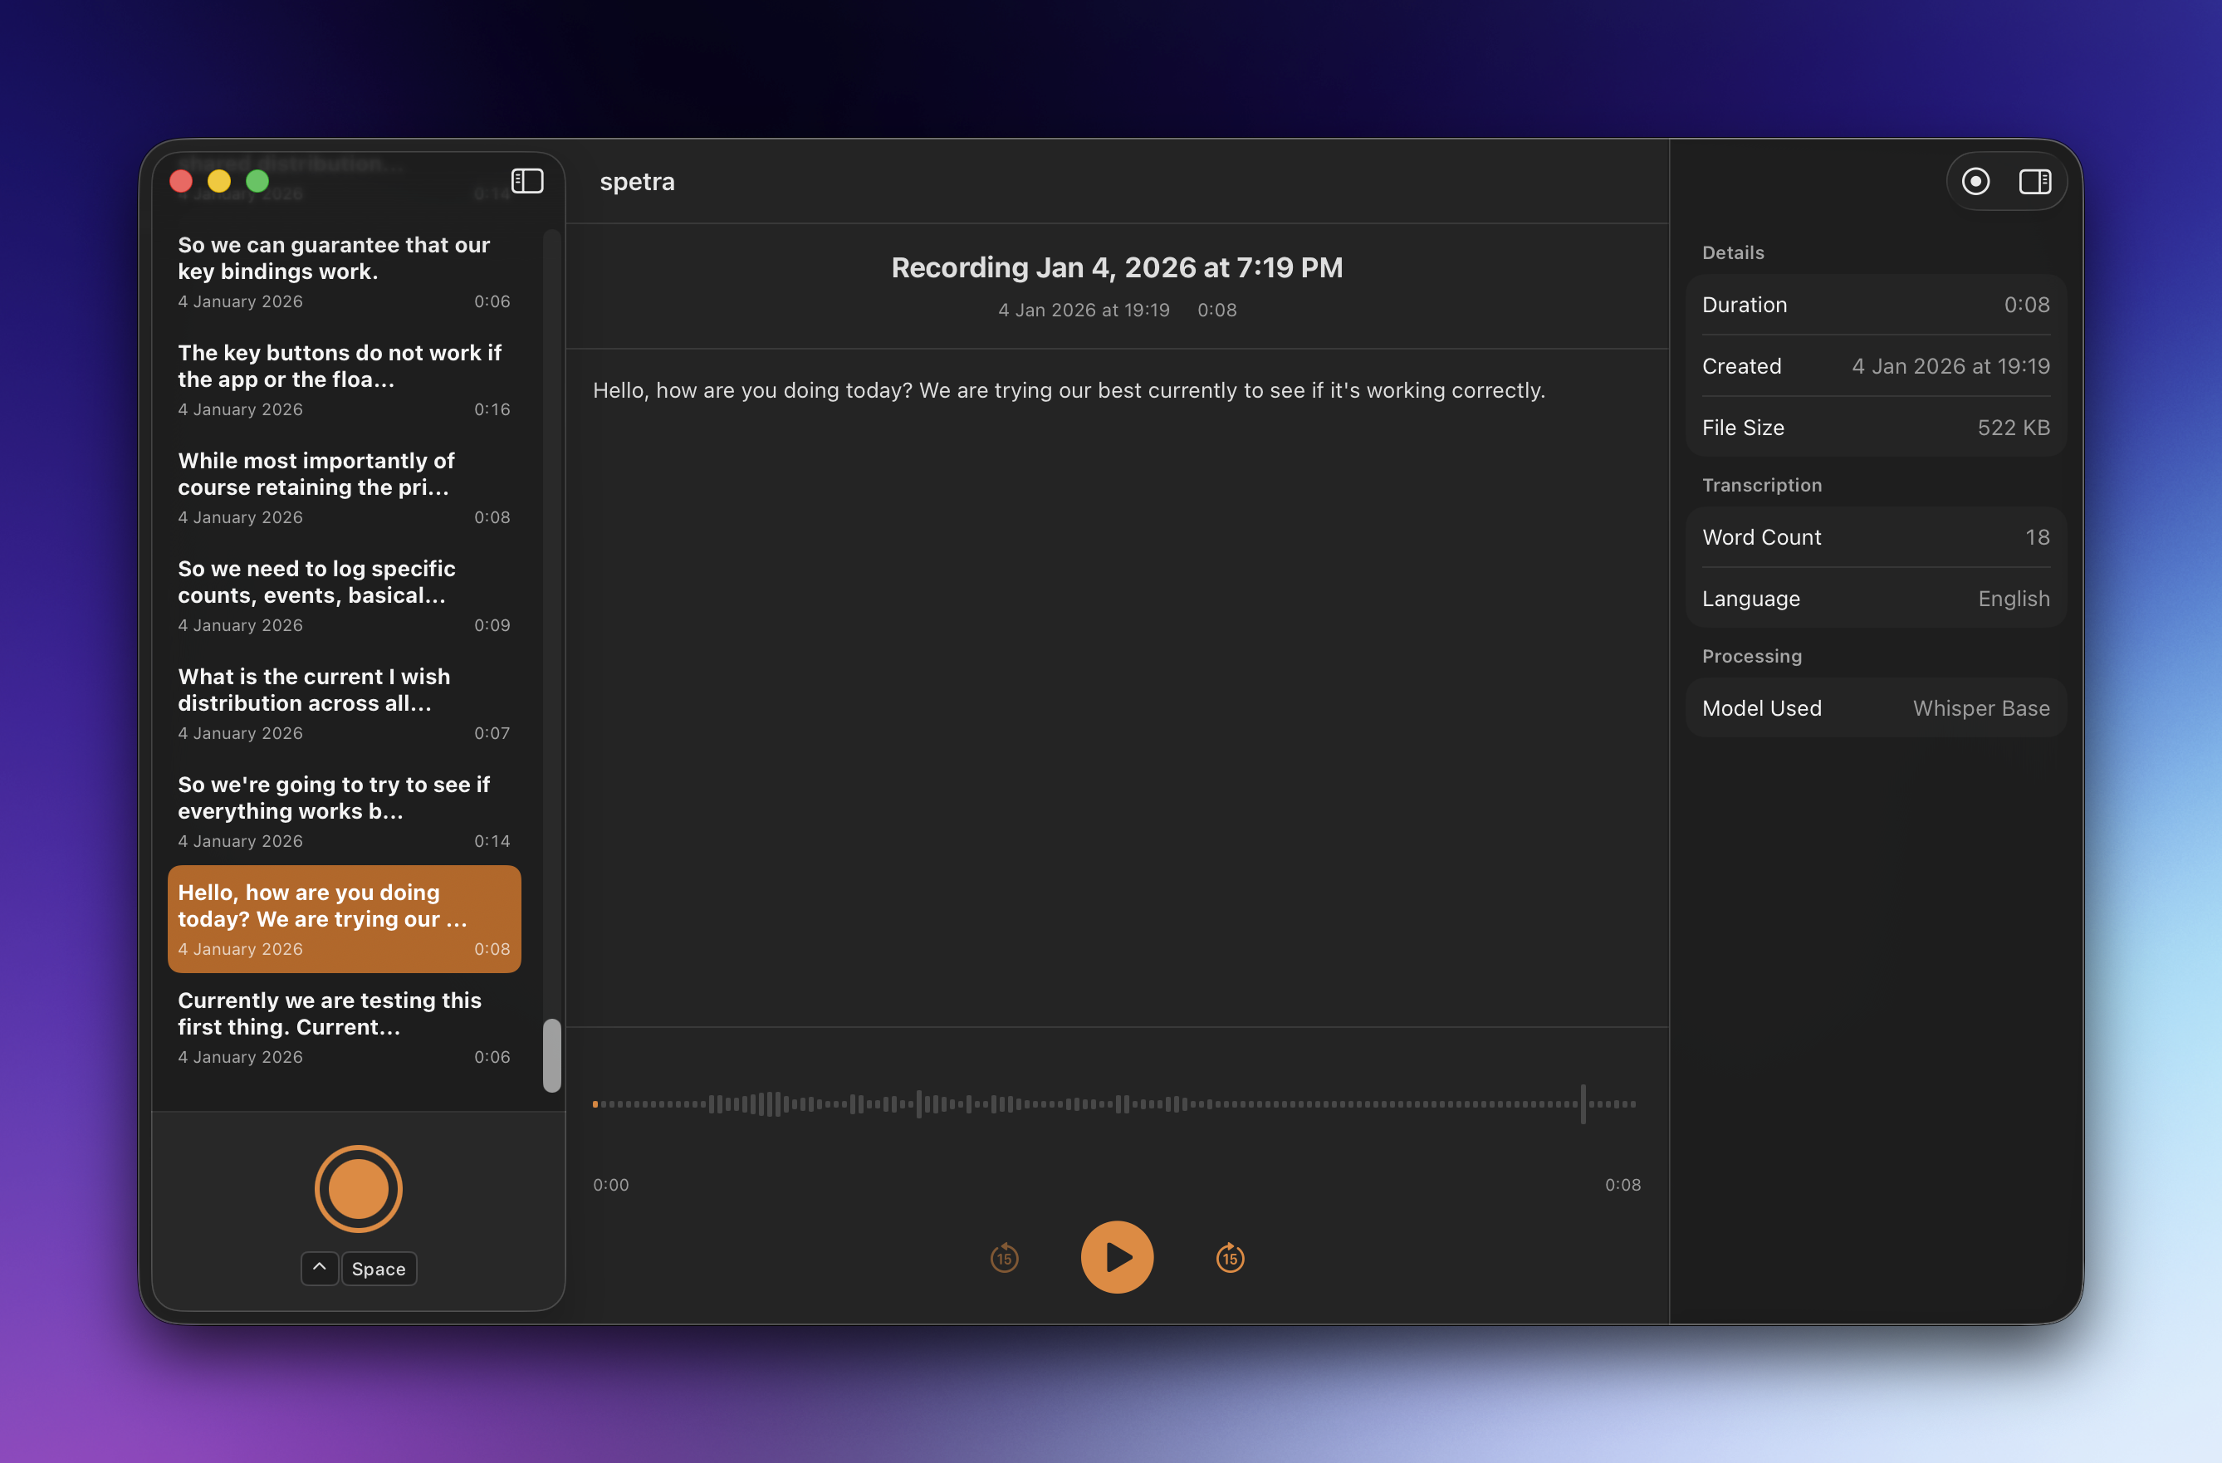Click the Space shortcut button
The height and width of the screenshot is (1463, 2222).
coord(378,1269)
